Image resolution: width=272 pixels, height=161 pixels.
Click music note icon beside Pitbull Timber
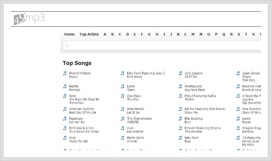(x=180, y=96)
